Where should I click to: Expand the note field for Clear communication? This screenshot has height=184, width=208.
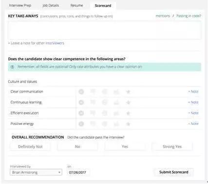coord(193,92)
